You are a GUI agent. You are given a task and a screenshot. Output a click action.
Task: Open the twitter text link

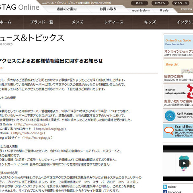coord(172,187)
